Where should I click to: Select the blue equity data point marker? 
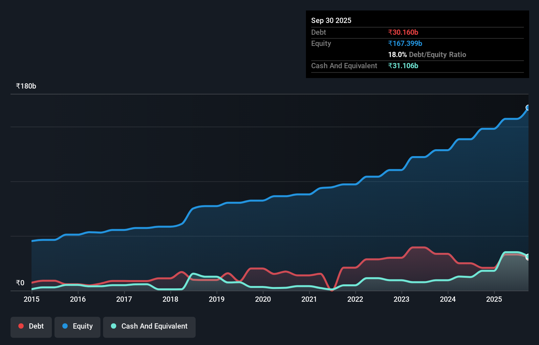528,107
